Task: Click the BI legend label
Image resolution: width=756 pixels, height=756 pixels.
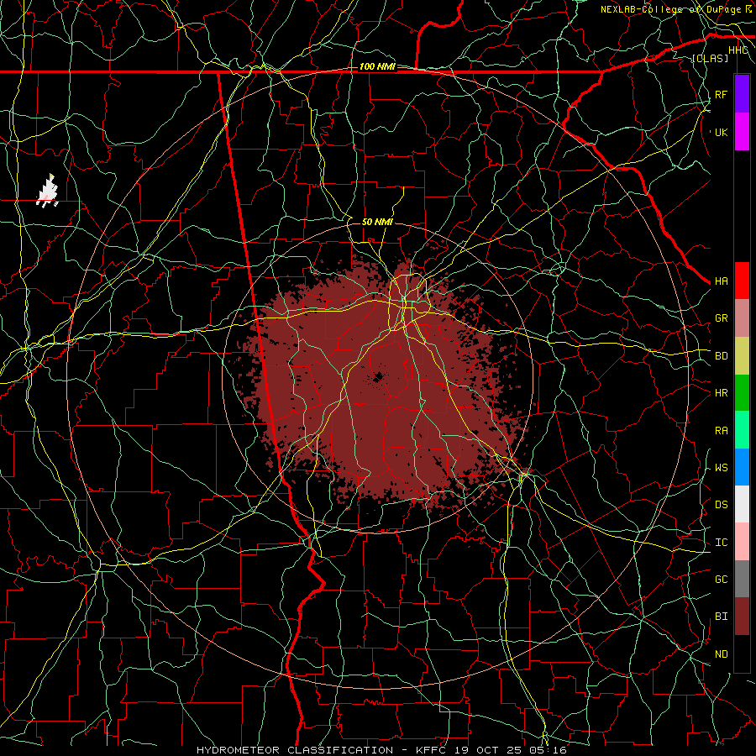Action: coord(721,617)
